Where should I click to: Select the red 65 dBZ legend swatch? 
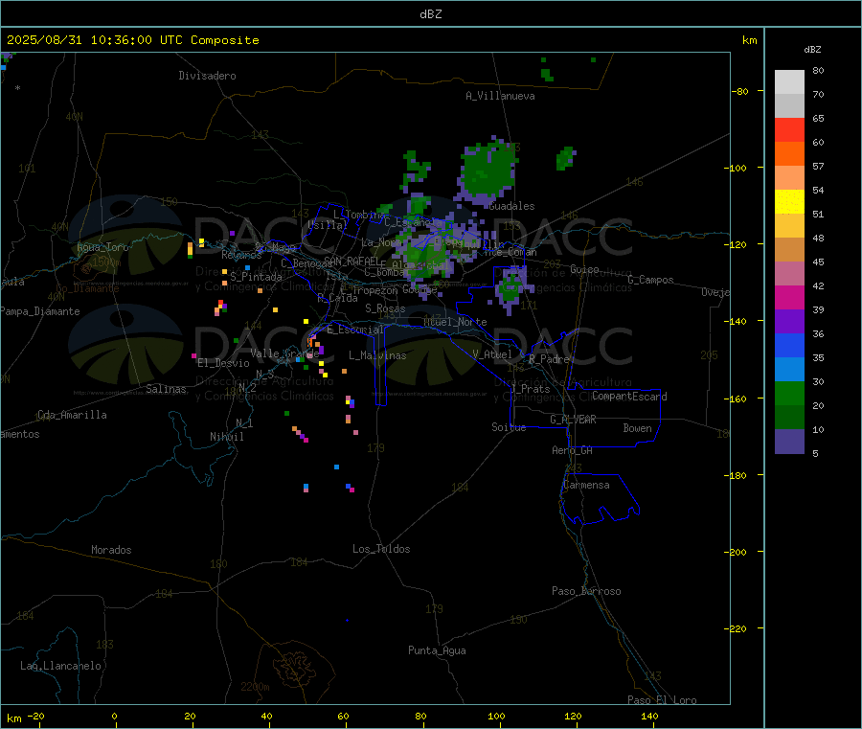click(789, 129)
